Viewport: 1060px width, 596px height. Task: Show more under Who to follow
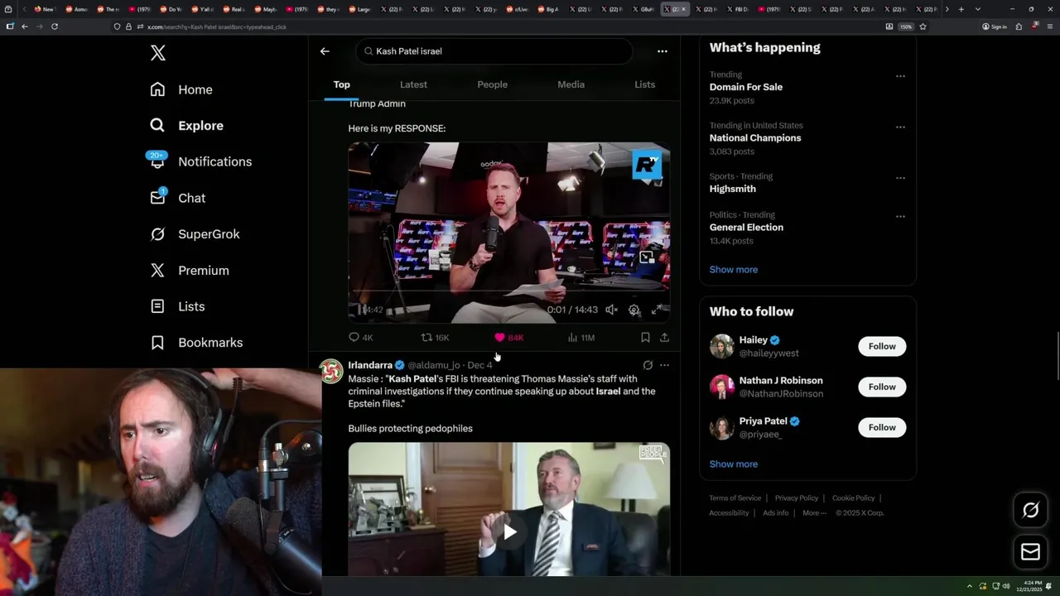click(733, 464)
